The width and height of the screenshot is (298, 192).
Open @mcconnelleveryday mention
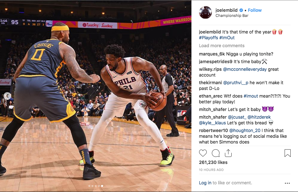pos(245,69)
